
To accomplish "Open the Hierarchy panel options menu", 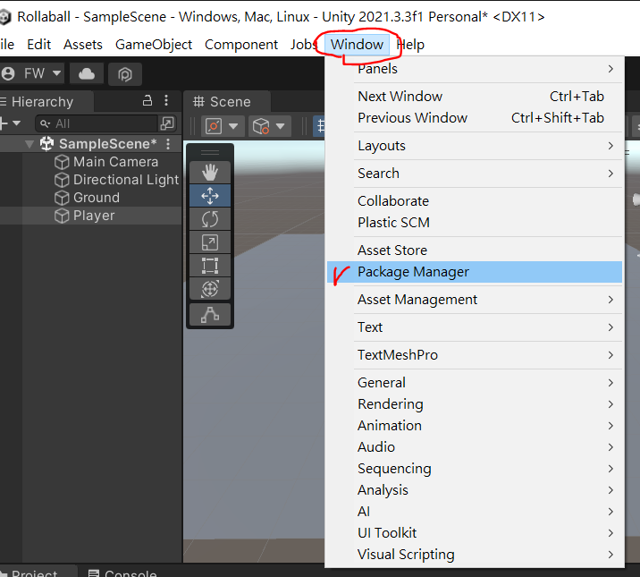I will pos(166,100).
